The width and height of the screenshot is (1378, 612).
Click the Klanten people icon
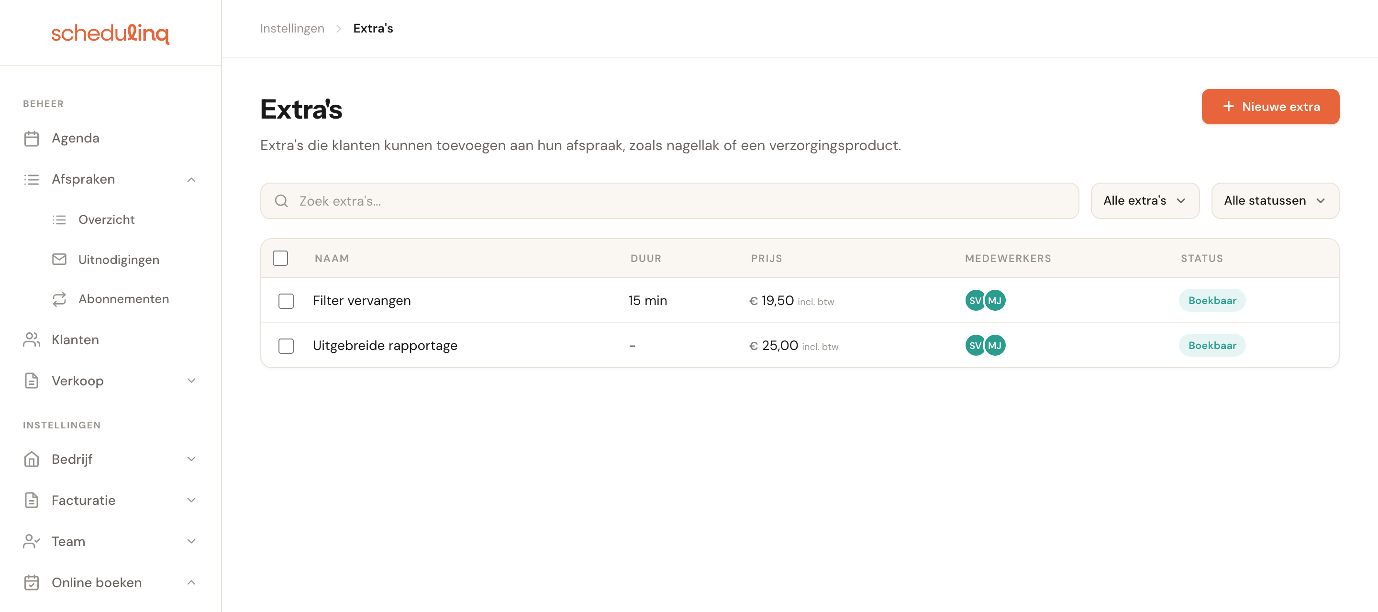coord(32,340)
